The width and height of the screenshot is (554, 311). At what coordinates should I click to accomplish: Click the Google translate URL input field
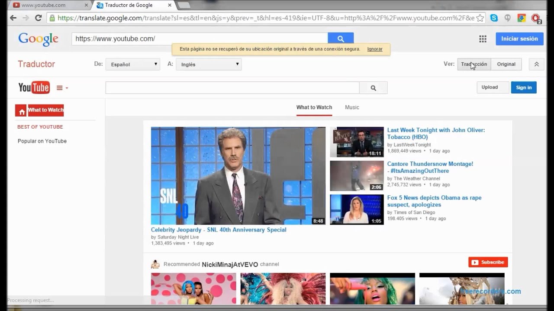click(200, 38)
